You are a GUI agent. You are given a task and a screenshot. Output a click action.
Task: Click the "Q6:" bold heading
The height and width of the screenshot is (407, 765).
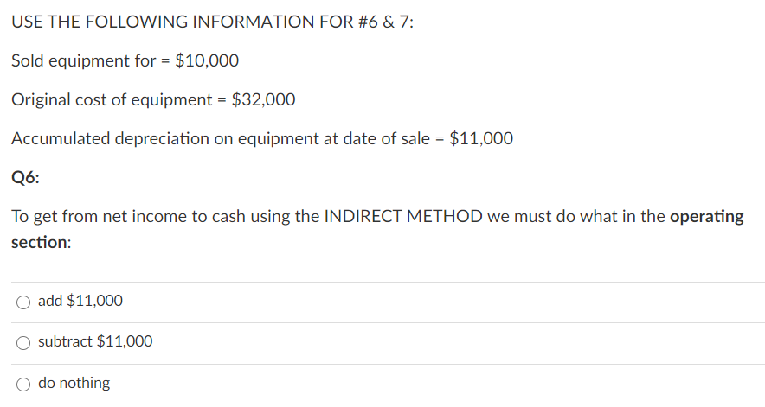[25, 177]
